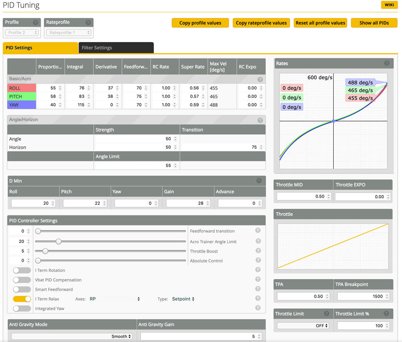This screenshot has width=402, height=342.
Task: Open the Profile 2 dropdown
Action: [22, 33]
